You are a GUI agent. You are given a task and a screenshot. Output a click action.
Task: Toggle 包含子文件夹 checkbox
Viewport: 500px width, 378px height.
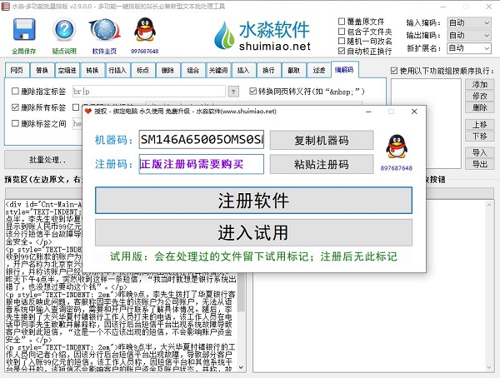tap(342, 32)
